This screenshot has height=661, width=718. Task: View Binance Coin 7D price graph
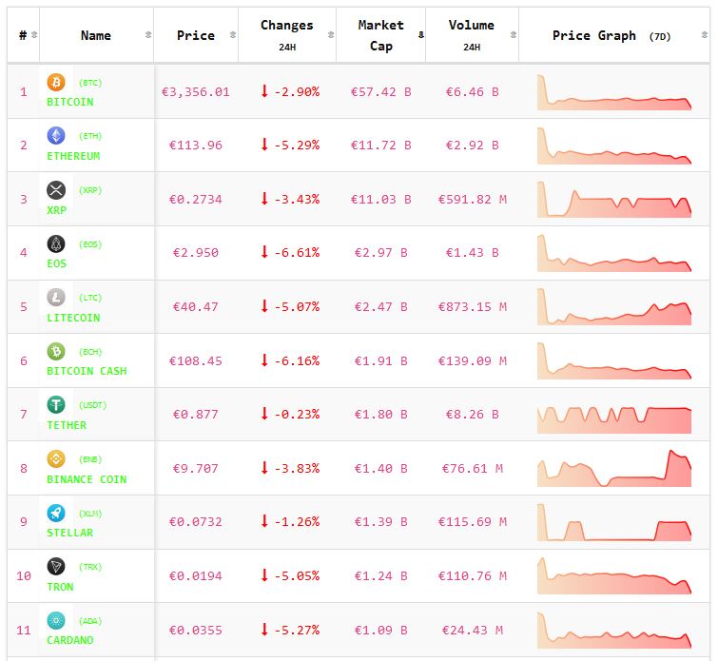click(614, 468)
